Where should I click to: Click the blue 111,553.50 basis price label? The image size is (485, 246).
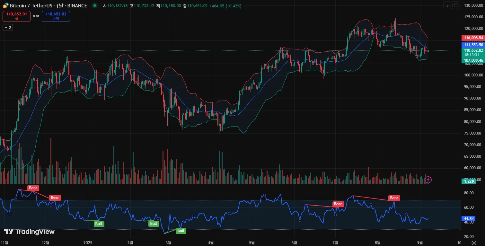[x=472, y=45]
